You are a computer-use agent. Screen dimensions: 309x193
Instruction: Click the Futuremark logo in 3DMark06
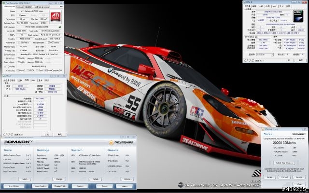pyautogui.click(x=121, y=142)
